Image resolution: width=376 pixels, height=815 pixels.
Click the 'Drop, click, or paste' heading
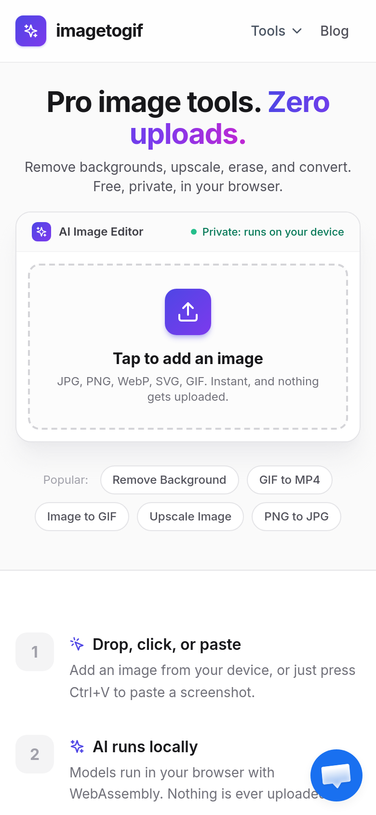(x=167, y=644)
